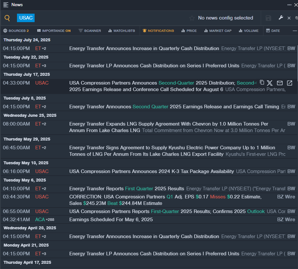
Task: Open July 8 Earnings Call Timing headline
Action: (174, 107)
